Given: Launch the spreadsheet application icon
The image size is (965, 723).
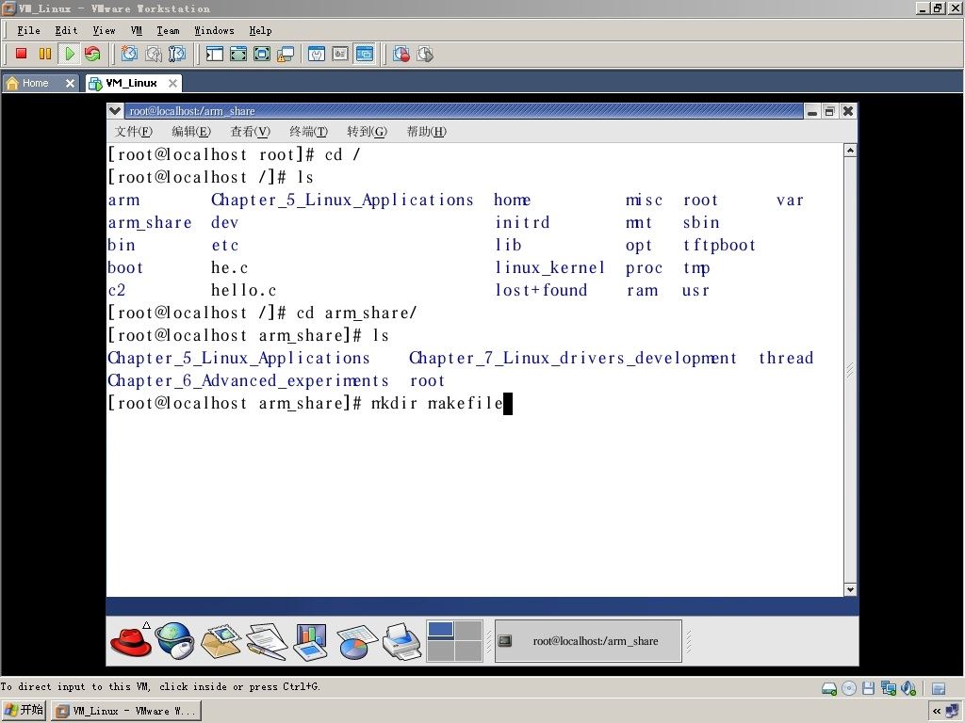Looking at the screenshot, I should coord(355,641).
